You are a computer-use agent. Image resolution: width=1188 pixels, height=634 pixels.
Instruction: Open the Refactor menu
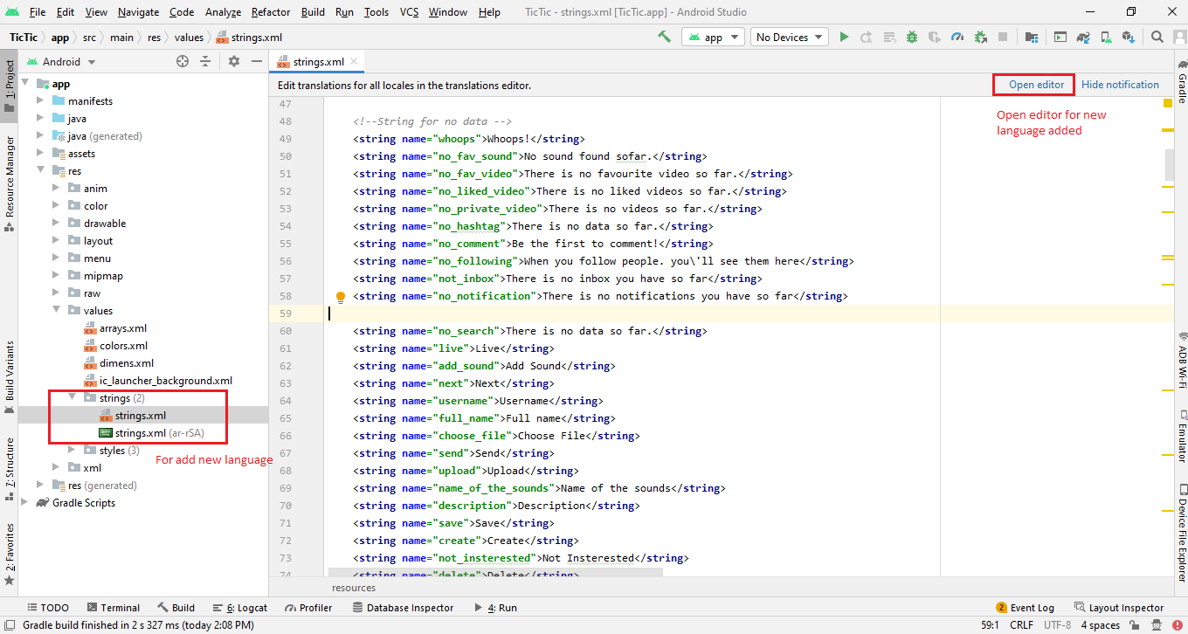[270, 12]
